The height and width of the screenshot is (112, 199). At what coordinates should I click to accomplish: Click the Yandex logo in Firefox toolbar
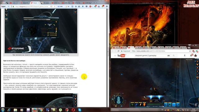point(3,6)
